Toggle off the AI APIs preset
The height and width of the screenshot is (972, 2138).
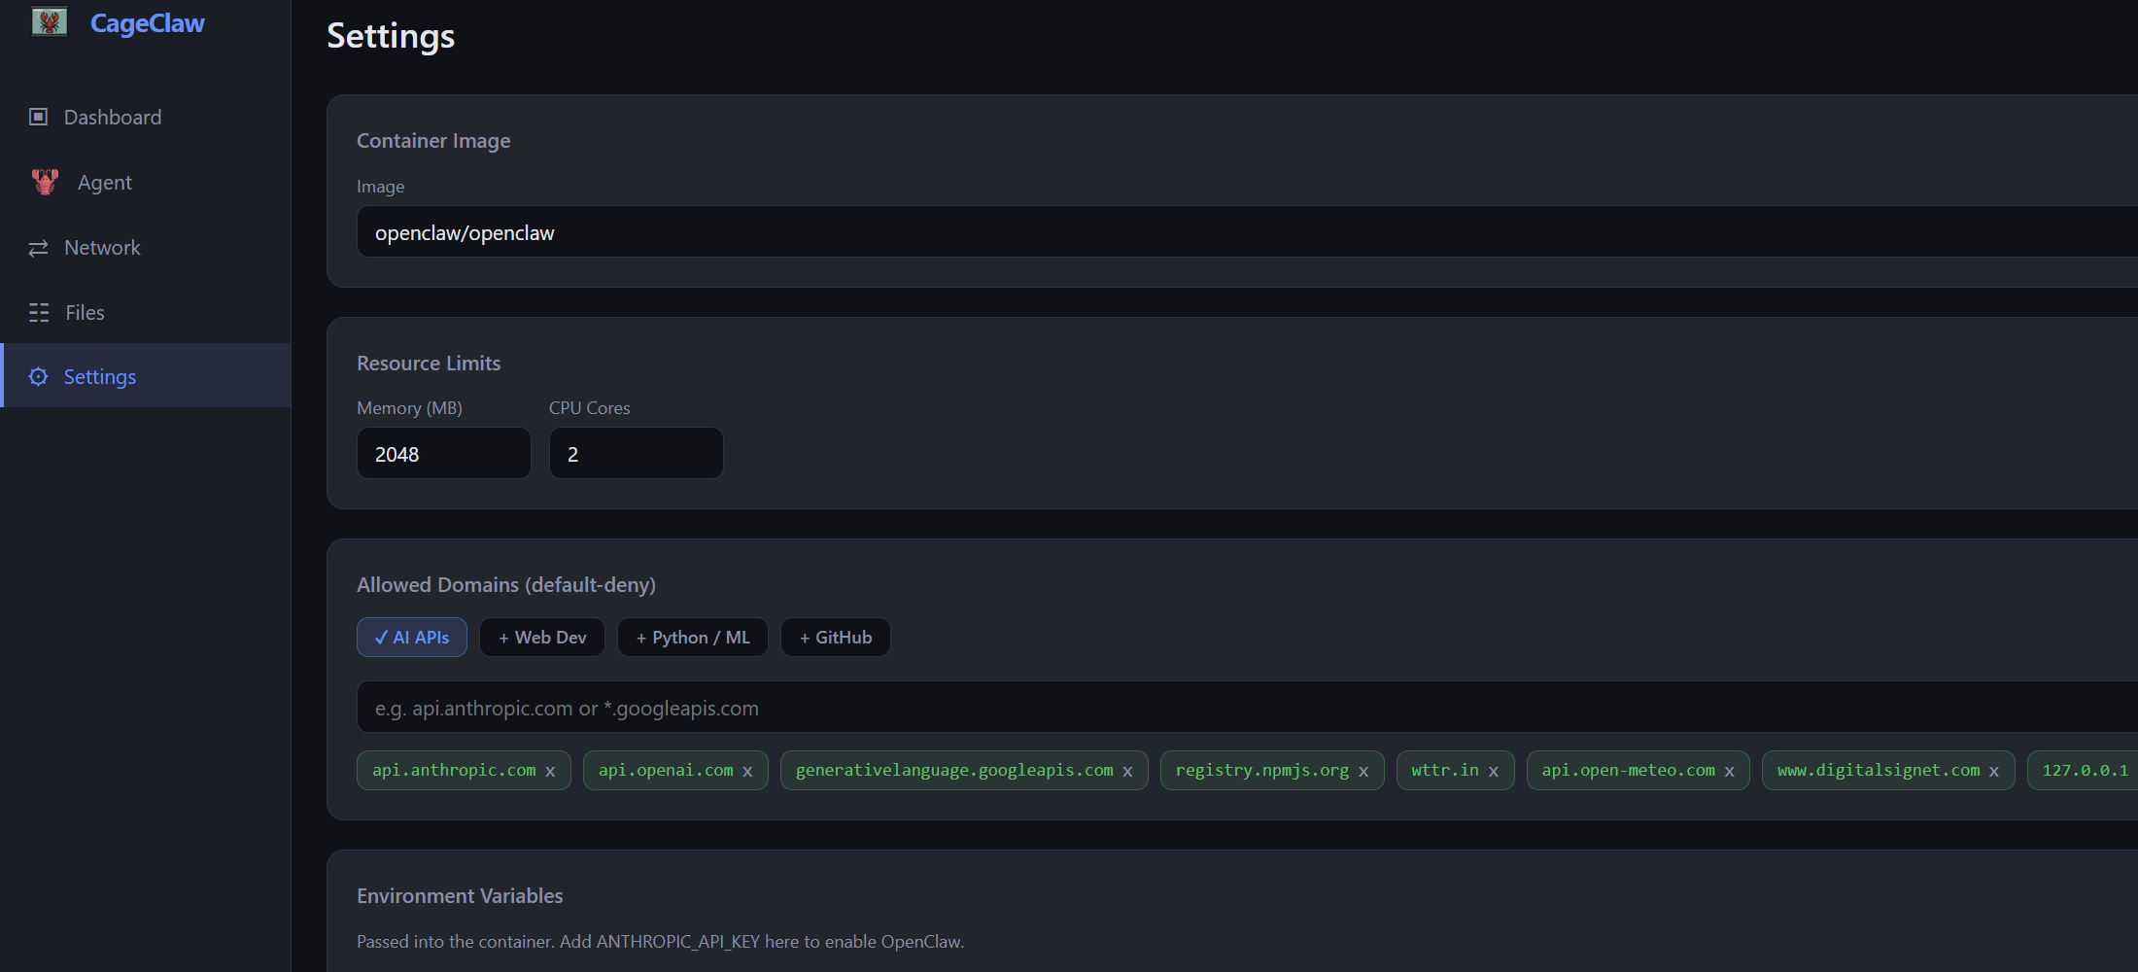click(x=411, y=637)
